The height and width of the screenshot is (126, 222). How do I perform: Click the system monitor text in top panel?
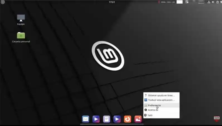[168, 2]
